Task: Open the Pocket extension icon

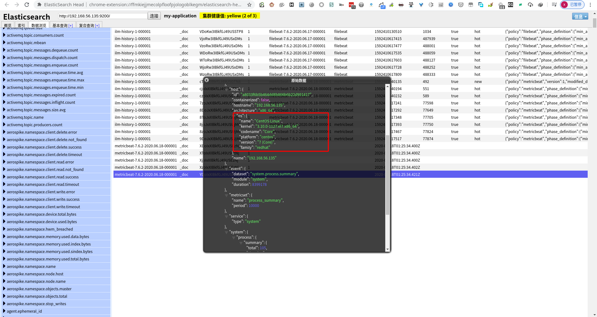Action: (x=461, y=5)
